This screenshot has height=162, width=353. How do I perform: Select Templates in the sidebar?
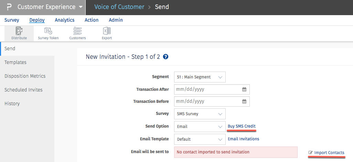(15, 62)
